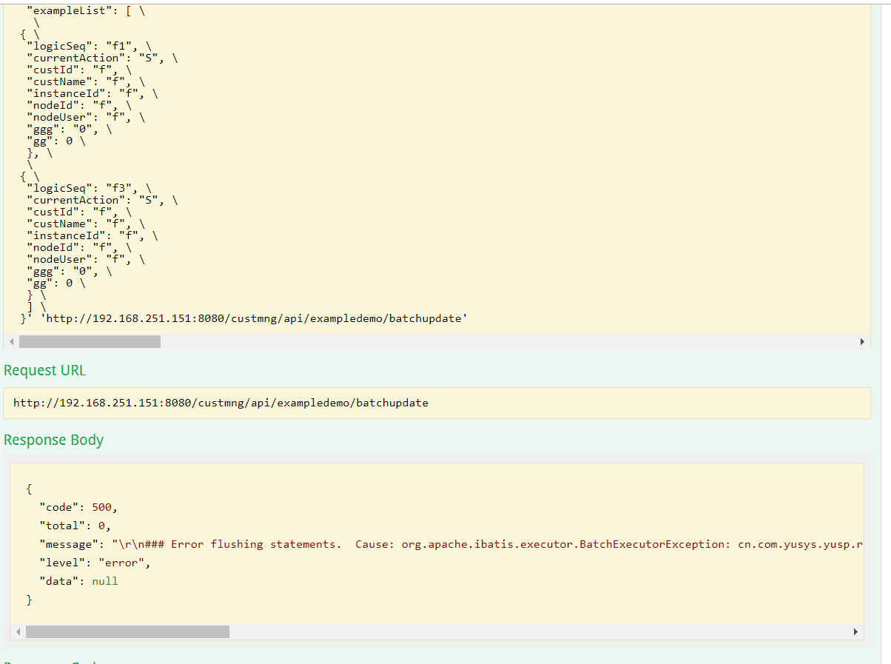
Task: Click the left scroll arrow of the Response Body
Action: point(18,632)
